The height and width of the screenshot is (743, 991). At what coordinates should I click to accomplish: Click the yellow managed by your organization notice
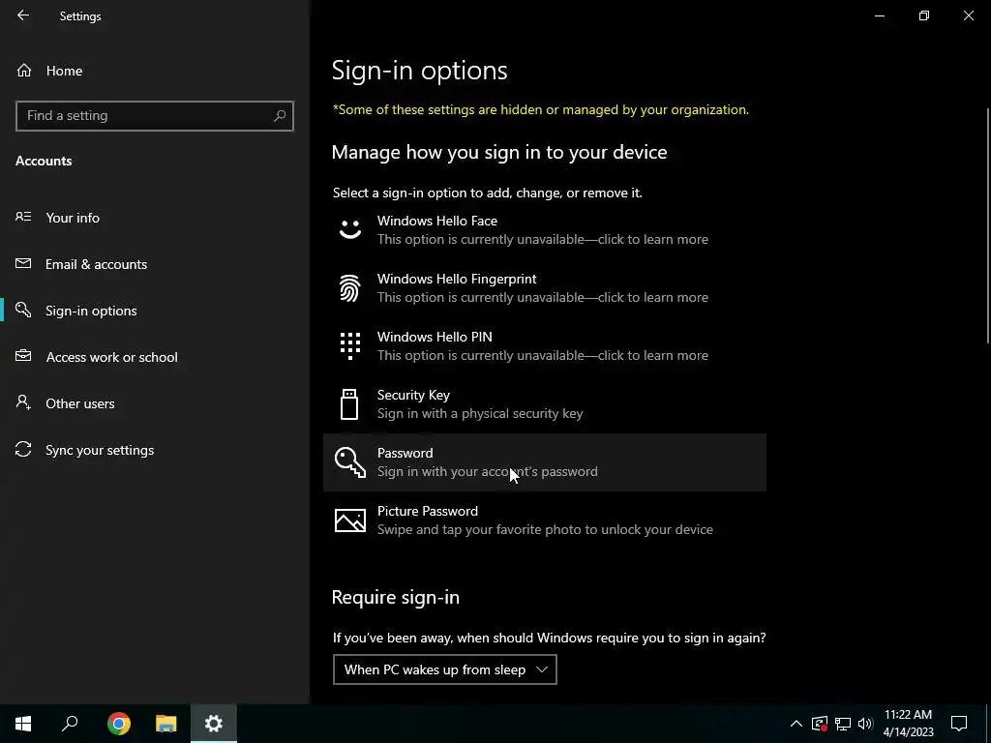[541, 110]
